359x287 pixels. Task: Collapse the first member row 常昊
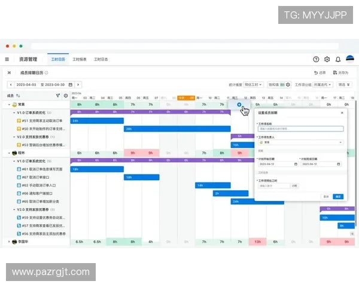[9, 105]
